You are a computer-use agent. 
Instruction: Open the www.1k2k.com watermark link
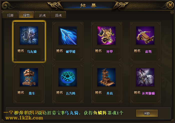coord(24,118)
